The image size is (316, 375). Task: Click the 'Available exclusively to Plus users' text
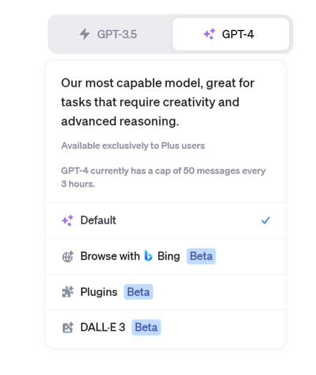click(133, 146)
